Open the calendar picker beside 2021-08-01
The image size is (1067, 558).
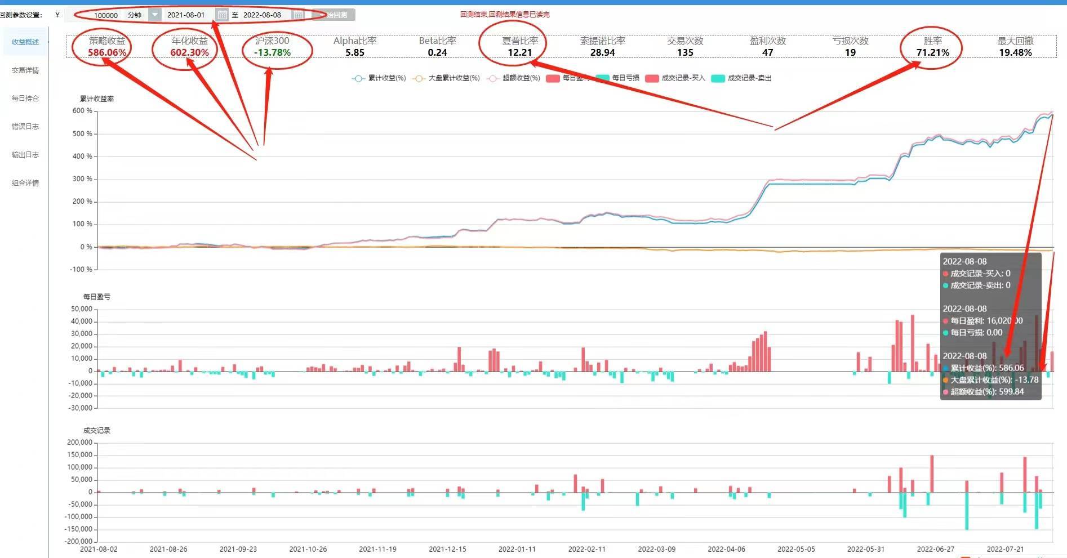point(222,15)
